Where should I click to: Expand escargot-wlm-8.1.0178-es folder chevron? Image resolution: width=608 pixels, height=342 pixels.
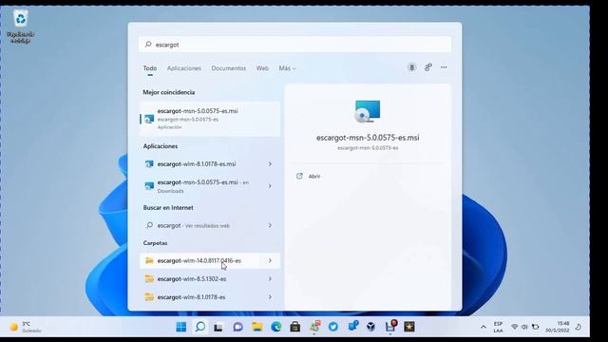[x=270, y=297]
